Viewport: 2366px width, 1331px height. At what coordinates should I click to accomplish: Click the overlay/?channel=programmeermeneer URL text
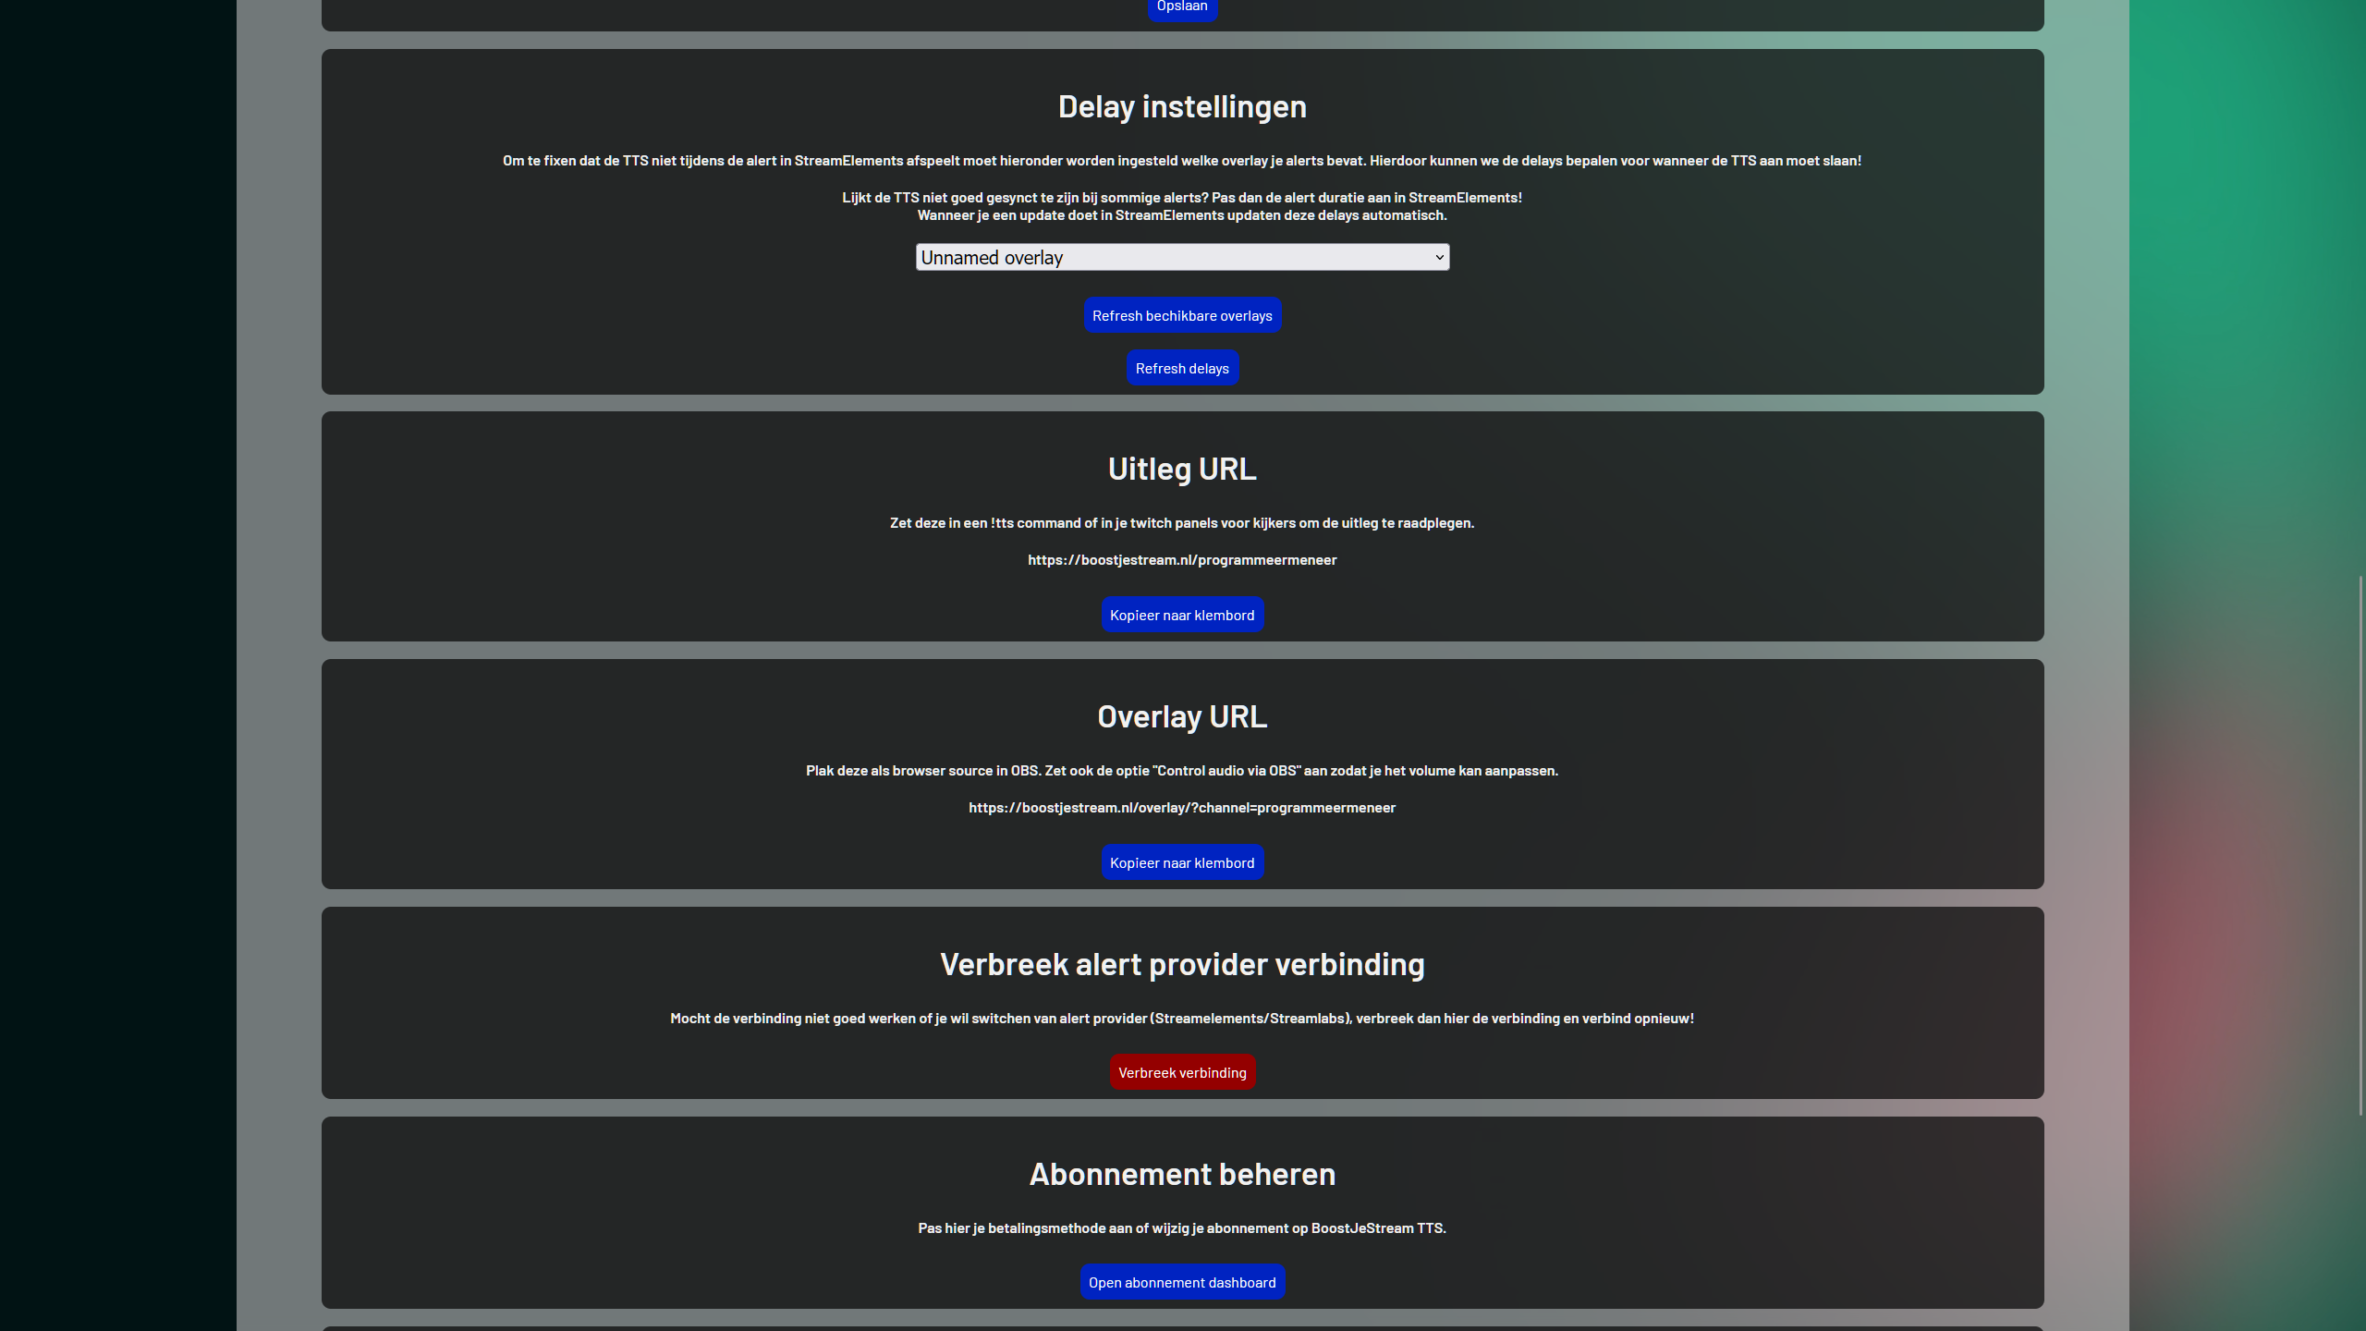pyautogui.click(x=1182, y=807)
